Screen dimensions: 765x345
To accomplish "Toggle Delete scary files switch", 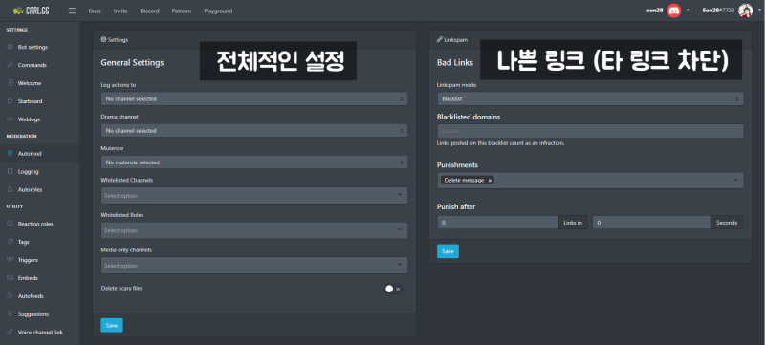I will pos(393,289).
